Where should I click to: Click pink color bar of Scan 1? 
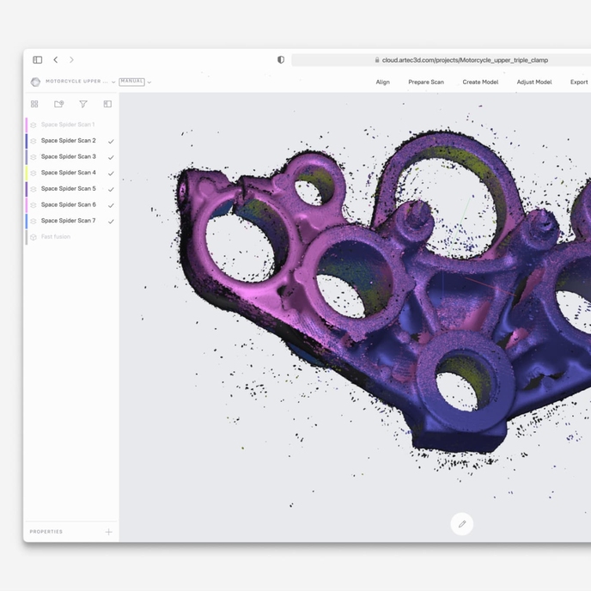(x=27, y=125)
